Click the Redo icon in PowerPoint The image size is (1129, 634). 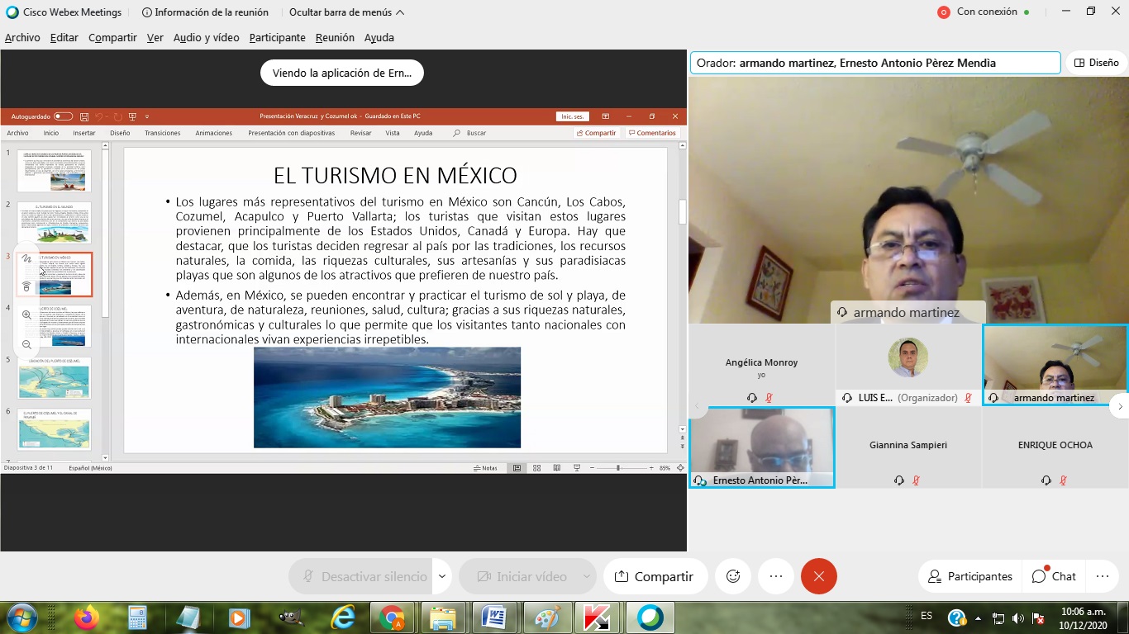click(x=117, y=116)
